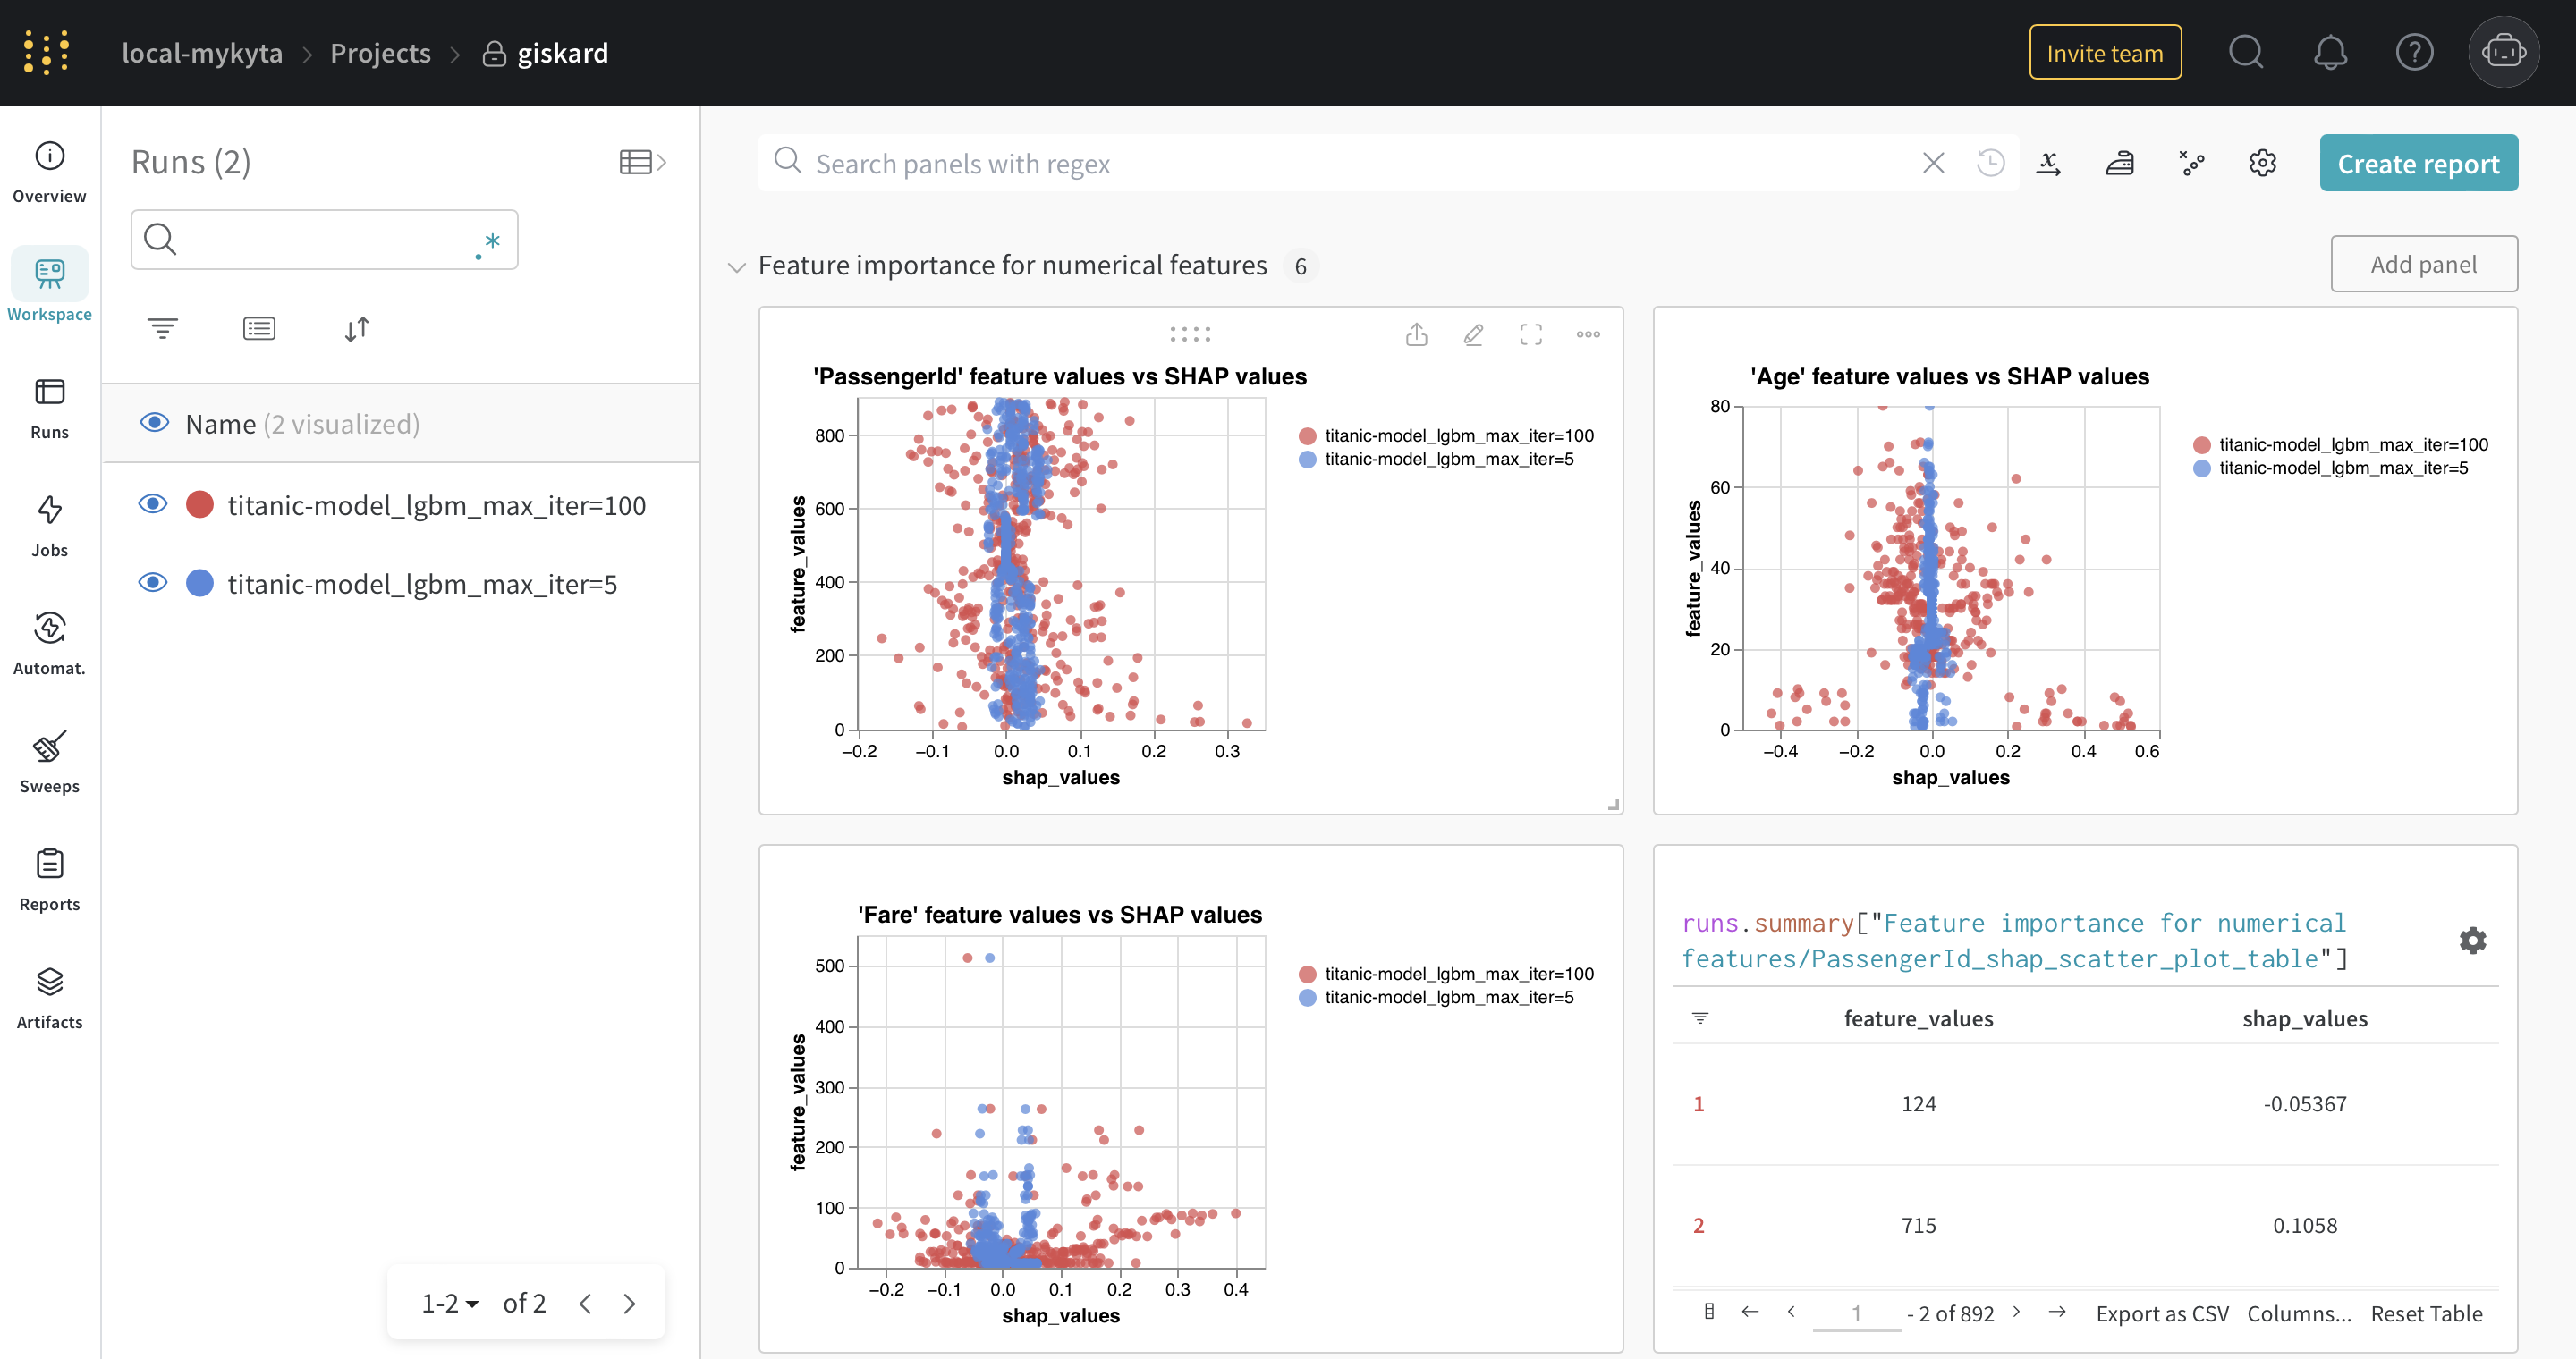Screen dimensions: 2576x1359
Task: Open the Sweeps sidebar tab
Action: [x=49, y=762]
